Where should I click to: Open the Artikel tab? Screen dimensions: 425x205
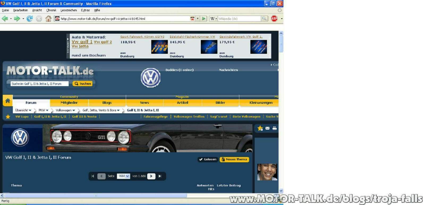182,103
